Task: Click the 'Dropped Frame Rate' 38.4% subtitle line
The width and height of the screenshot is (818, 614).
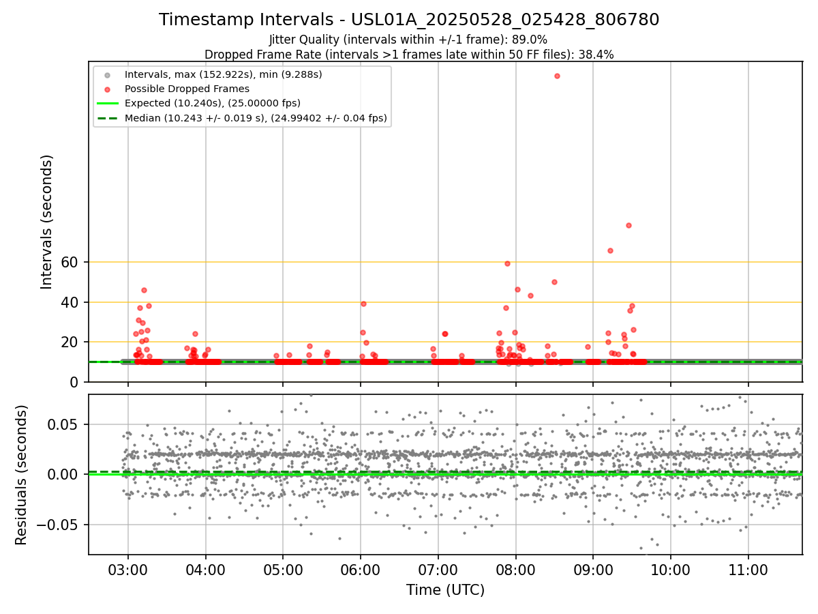Action: 409,55
